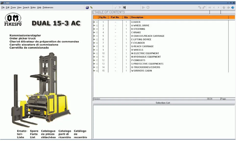The image size is (236, 143).
Task: Open the shopping cart selection icon
Action: click(124, 8)
